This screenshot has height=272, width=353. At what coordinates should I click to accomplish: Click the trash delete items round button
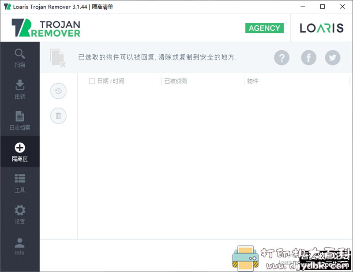pos(58,116)
